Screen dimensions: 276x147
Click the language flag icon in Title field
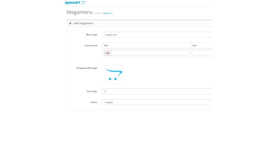[x=108, y=53]
